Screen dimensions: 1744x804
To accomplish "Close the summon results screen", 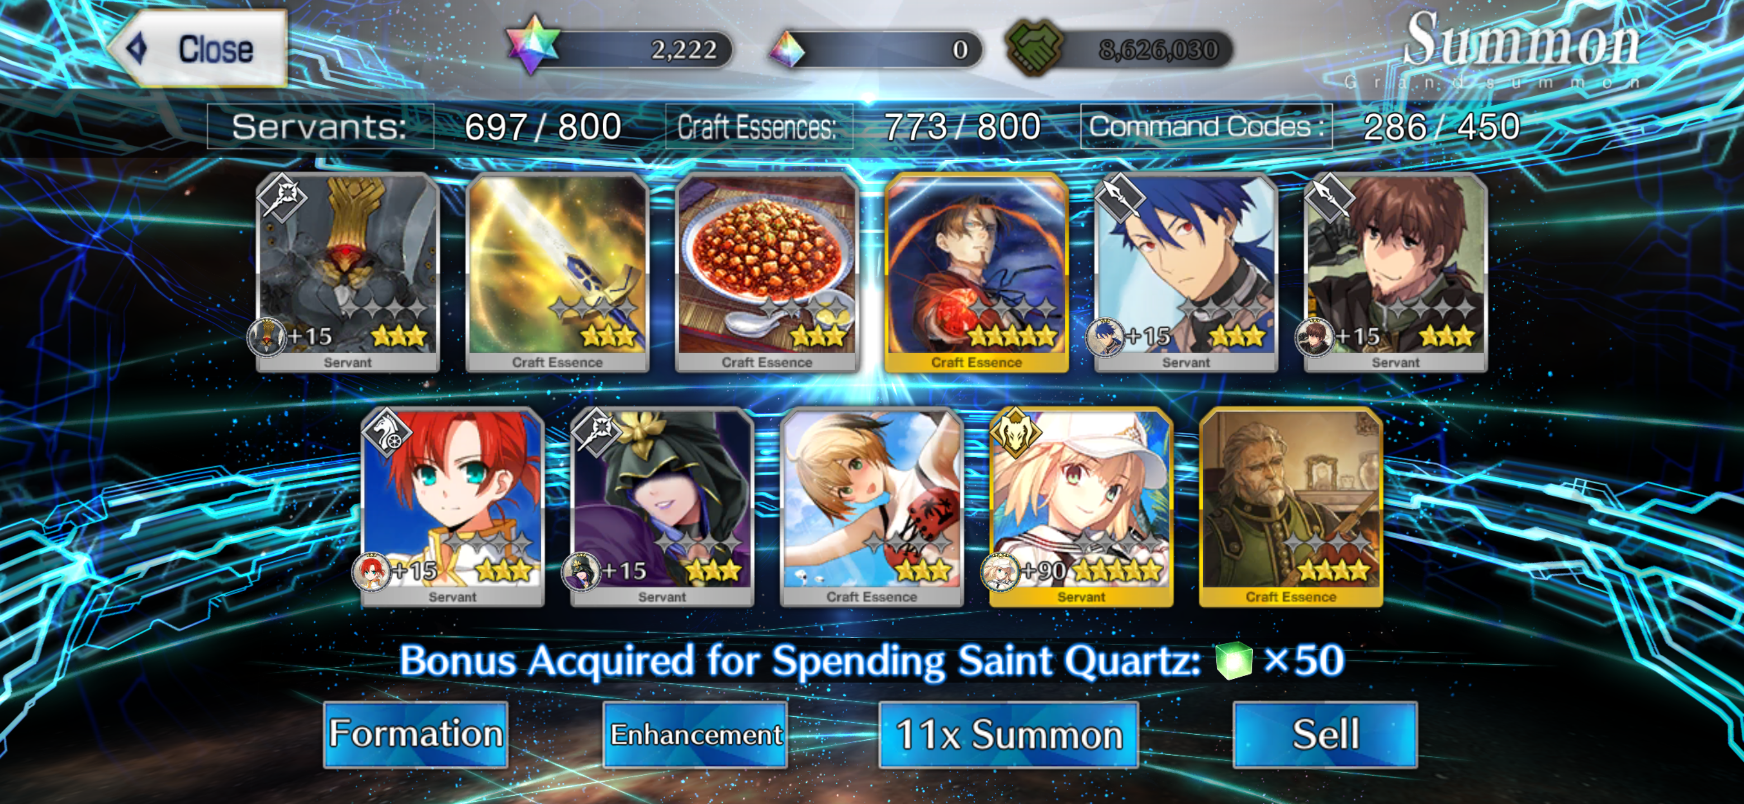I will pos(198,49).
